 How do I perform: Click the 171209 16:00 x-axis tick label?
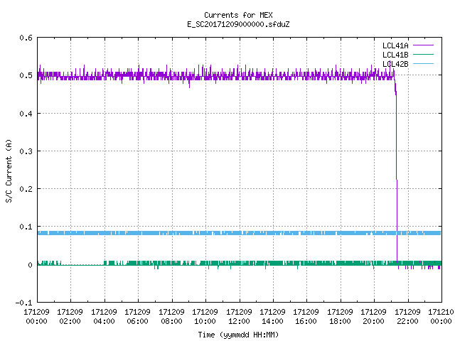point(306,317)
